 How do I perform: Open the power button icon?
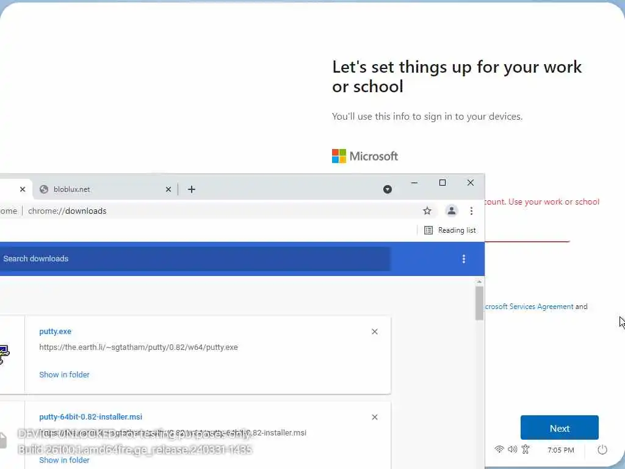pos(602,450)
